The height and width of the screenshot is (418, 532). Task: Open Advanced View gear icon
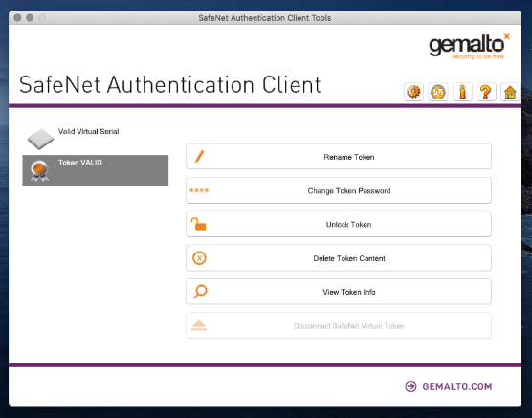tap(413, 92)
